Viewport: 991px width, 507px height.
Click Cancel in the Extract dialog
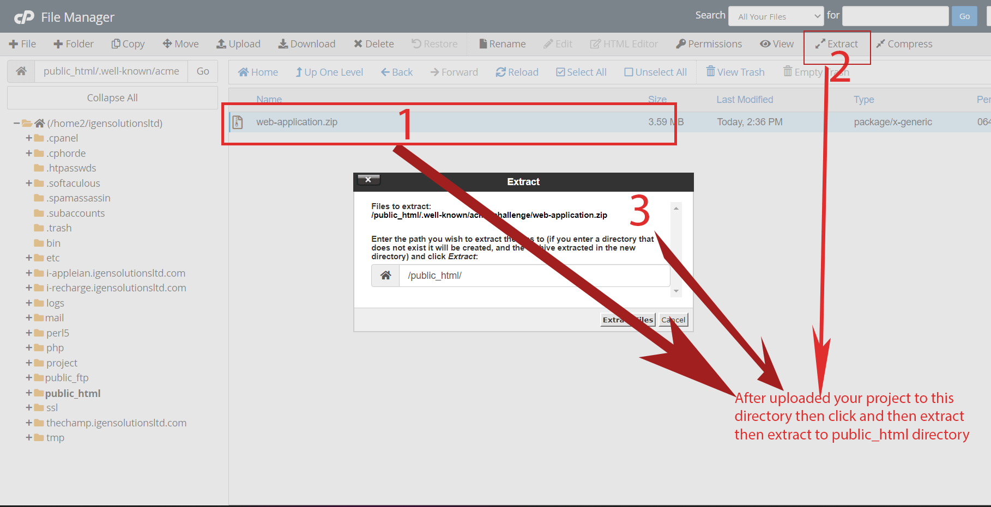click(673, 320)
